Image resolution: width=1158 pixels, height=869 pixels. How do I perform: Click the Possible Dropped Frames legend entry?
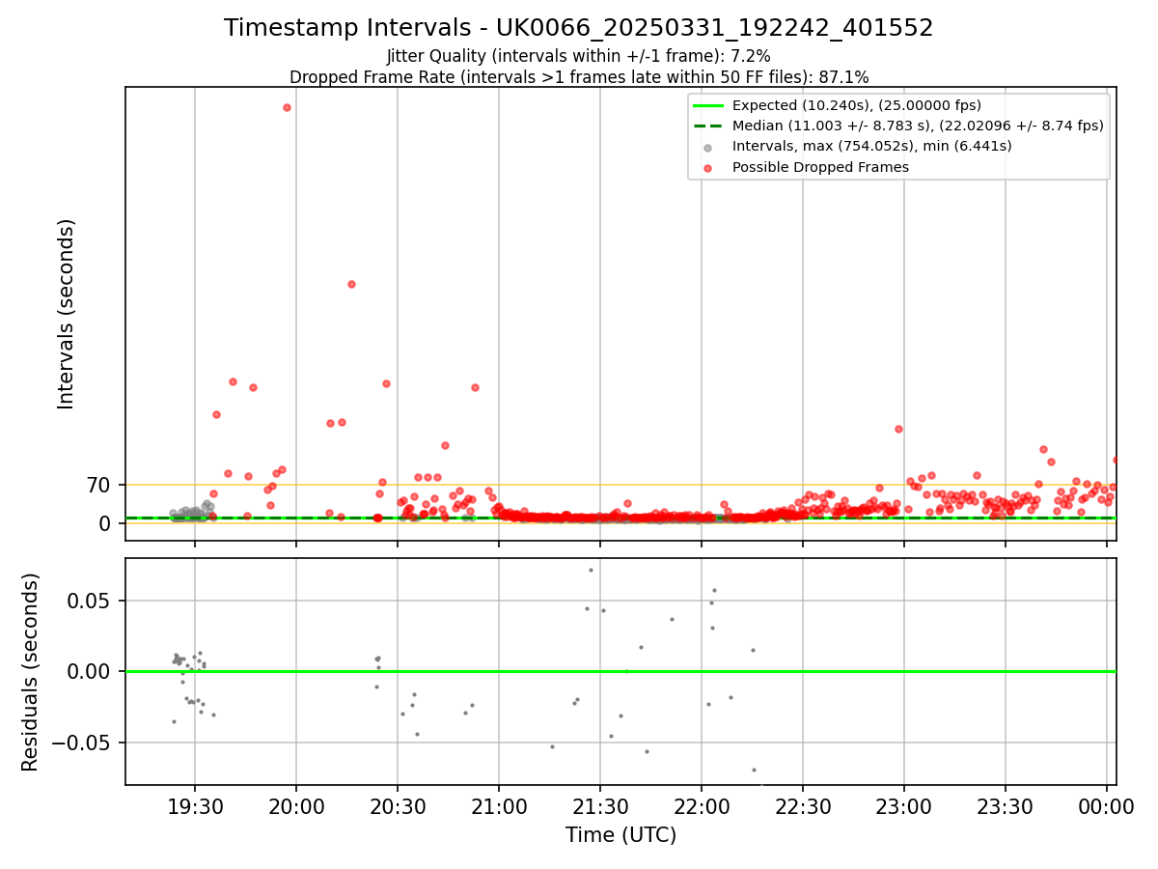click(x=820, y=167)
